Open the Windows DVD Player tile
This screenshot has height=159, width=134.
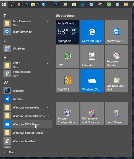pyautogui.click(x=92, y=80)
